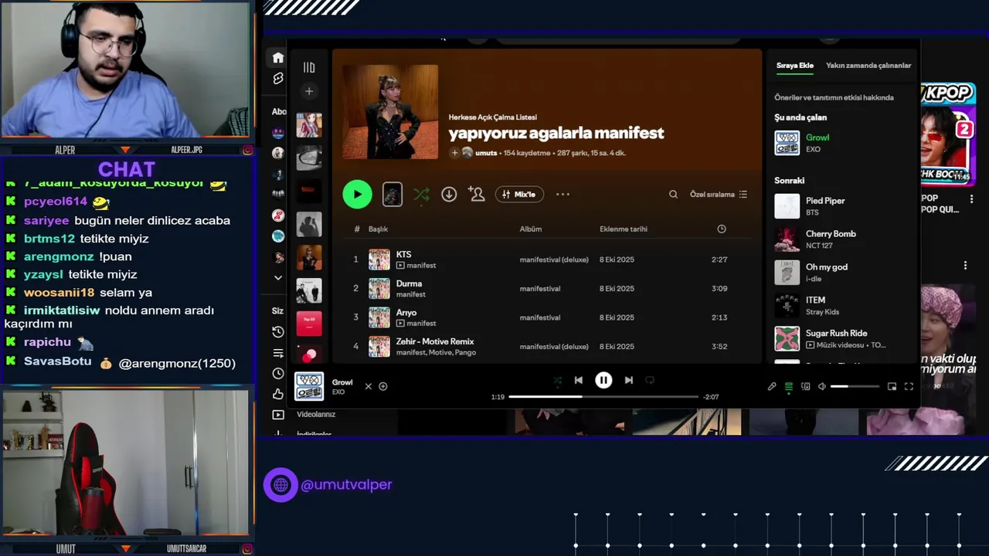Image resolution: width=989 pixels, height=556 pixels.
Task: Play the track Durma
Action: (547, 289)
